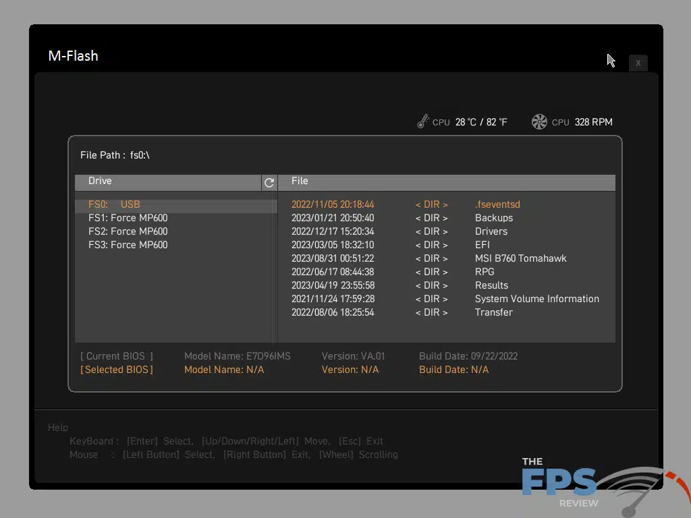This screenshot has width=691, height=518.
Task: Click the < DIR > marker for Transfer
Action: pyautogui.click(x=431, y=312)
